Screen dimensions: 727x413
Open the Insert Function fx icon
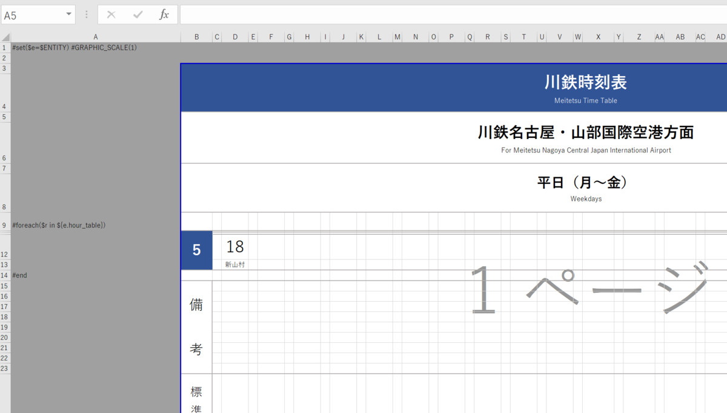[x=164, y=15]
